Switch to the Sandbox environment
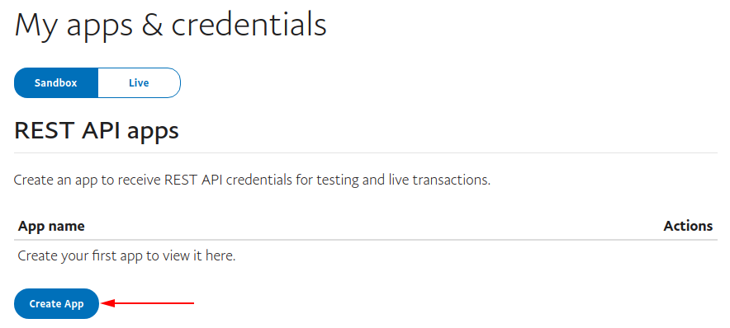Image resolution: width=730 pixels, height=328 pixels. click(56, 83)
